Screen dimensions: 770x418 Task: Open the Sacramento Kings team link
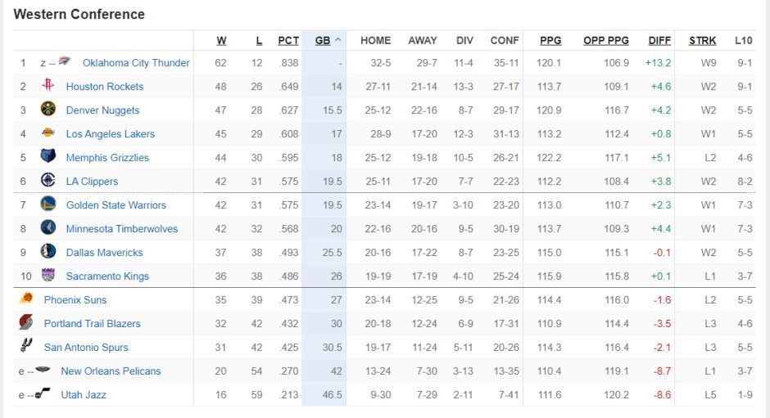(107, 276)
